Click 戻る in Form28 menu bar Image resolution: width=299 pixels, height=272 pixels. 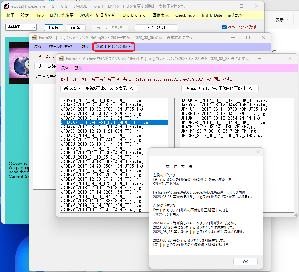(37, 47)
